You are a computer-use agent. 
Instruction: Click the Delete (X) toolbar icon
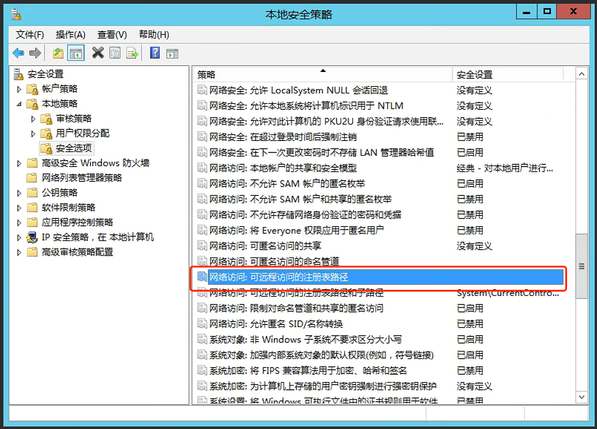98,53
